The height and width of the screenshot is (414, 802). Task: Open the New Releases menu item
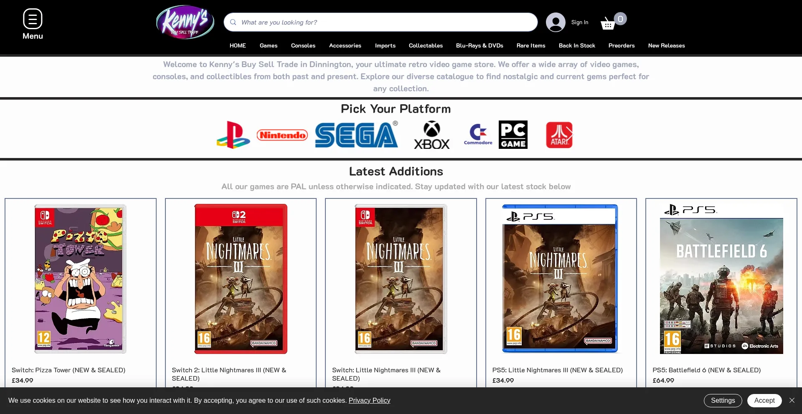667,45
